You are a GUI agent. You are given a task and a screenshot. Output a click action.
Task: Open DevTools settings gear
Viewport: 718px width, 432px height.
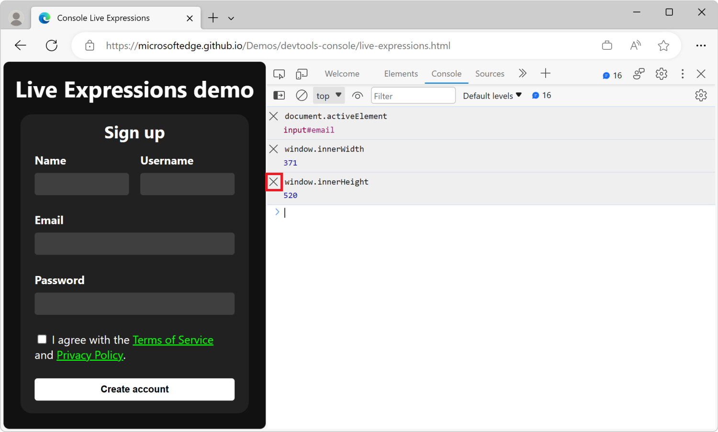point(661,74)
